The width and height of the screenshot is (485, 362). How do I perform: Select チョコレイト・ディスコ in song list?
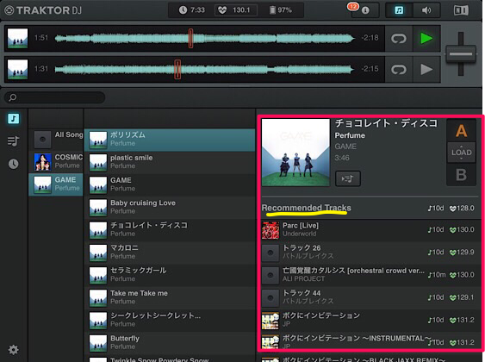click(x=170, y=229)
